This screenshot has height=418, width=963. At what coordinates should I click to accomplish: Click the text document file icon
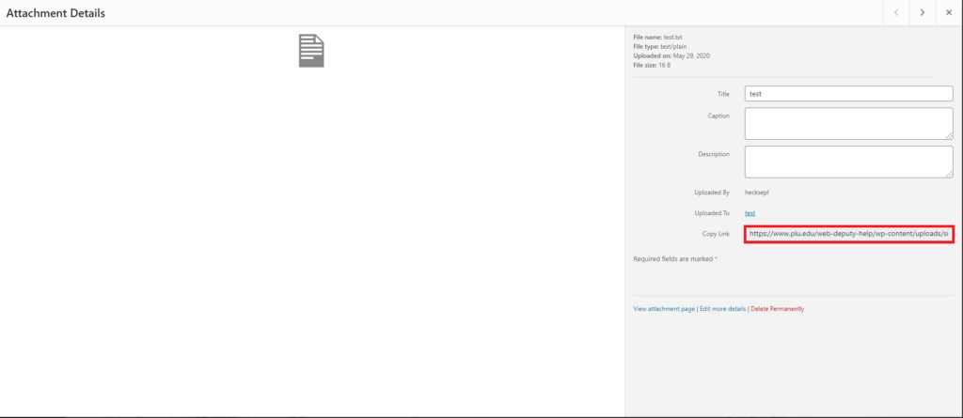[311, 50]
